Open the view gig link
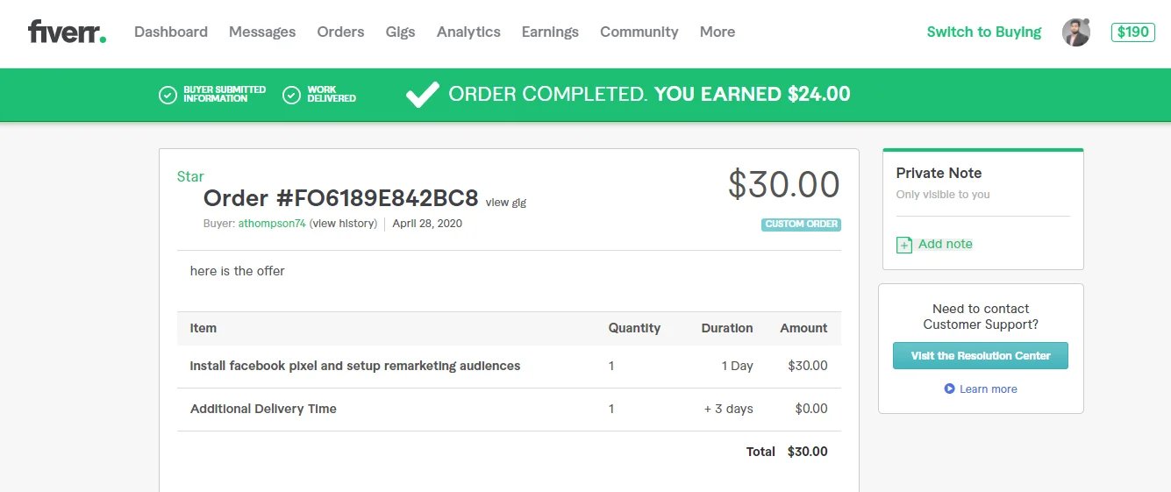Screen dimensions: 1171x492 click(506, 203)
